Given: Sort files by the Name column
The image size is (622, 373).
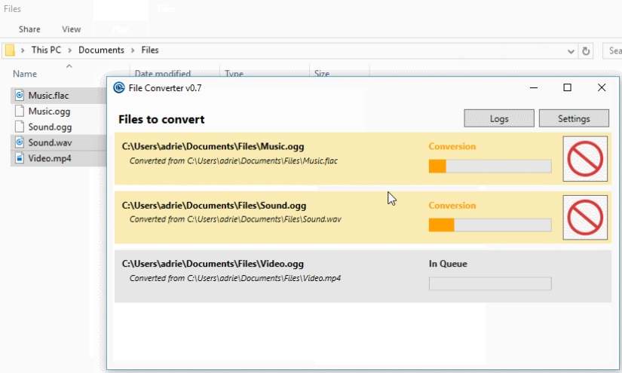Looking at the screenshot, I should pos(25,74).
